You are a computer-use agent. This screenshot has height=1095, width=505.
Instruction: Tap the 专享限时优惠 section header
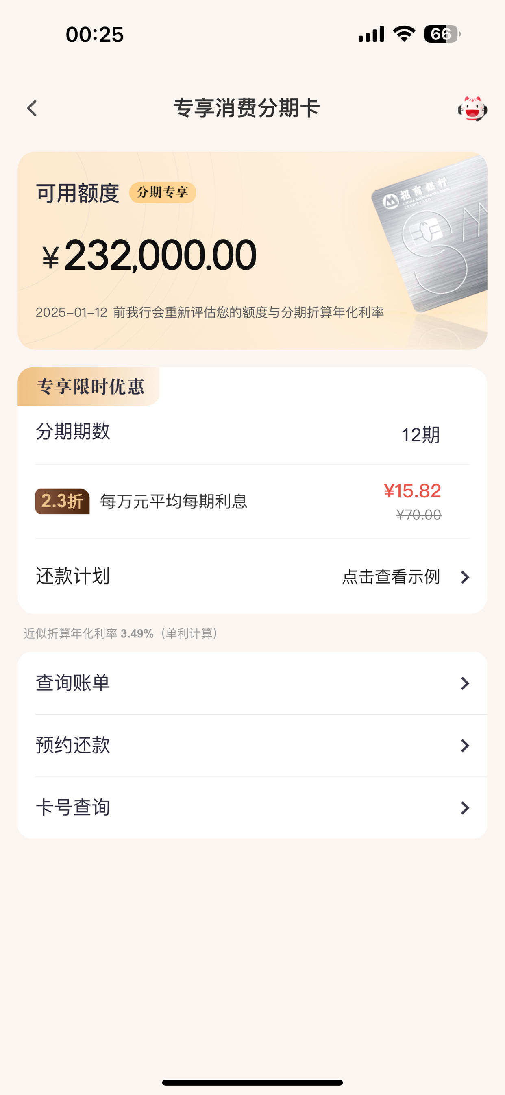point(90,386)
